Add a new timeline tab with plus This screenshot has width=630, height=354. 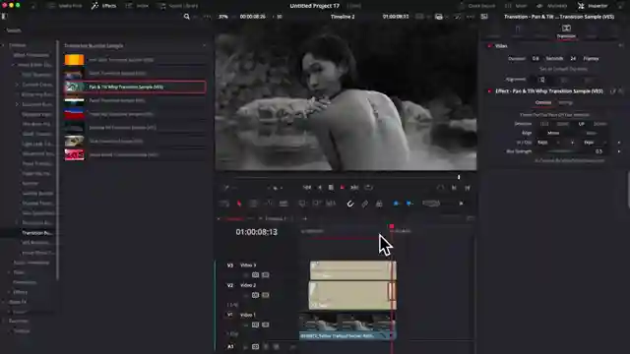click(x=304, y=218)
